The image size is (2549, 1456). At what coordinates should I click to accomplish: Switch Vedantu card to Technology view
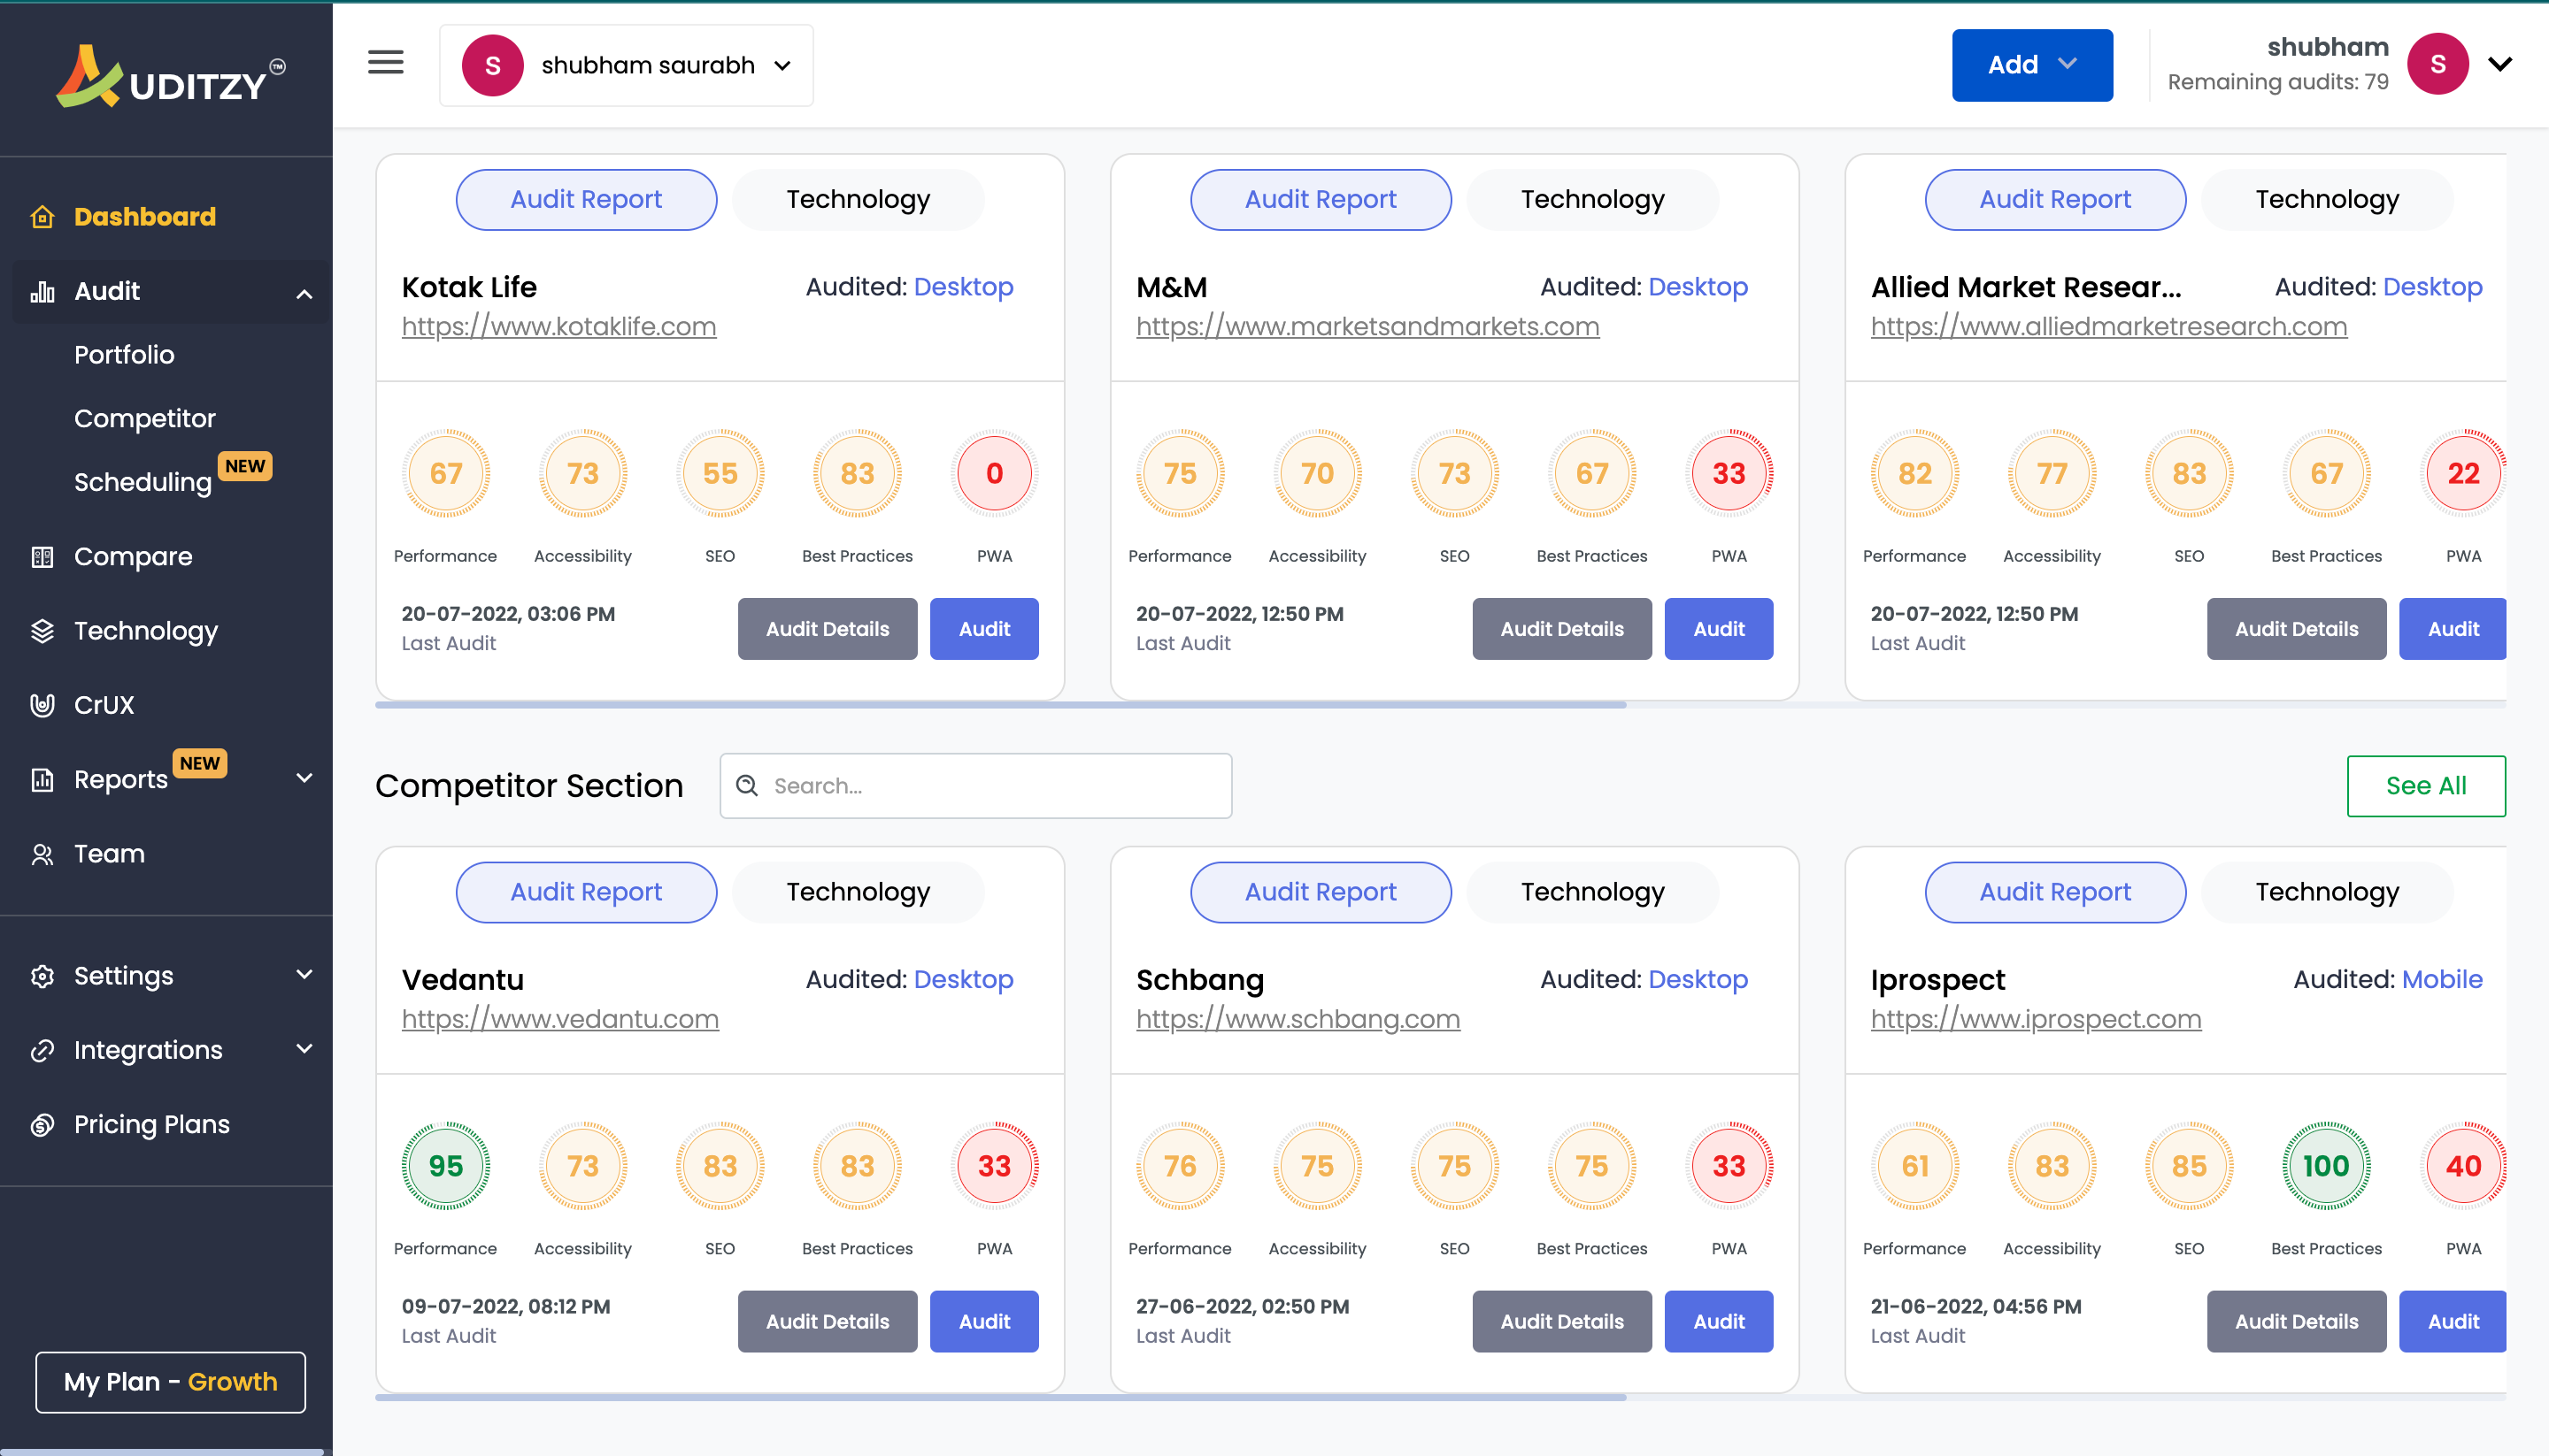pos(858,891)
